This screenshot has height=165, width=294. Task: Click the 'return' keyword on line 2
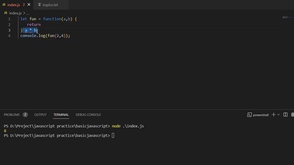[34, 24]
